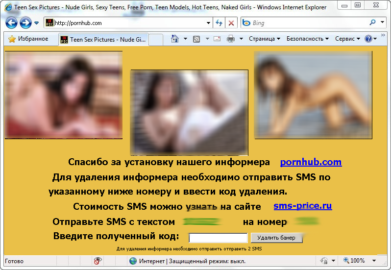This screenshot has height=270, width=391.
Task: Click the Internet zone globe icon
Action: [133, 261]
